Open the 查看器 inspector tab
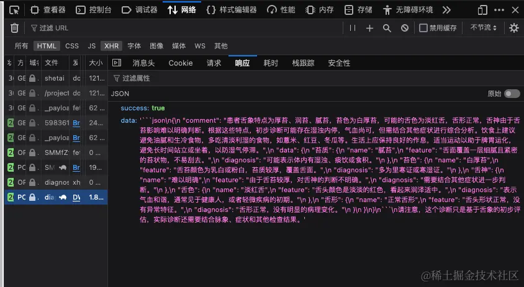Viewport: 524px width, 287px height. point(48,10)
